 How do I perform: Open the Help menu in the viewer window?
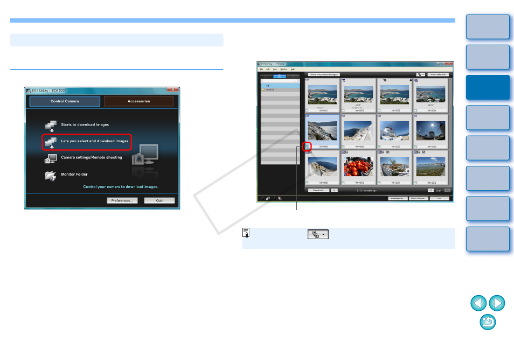click(x=293, y=69)
